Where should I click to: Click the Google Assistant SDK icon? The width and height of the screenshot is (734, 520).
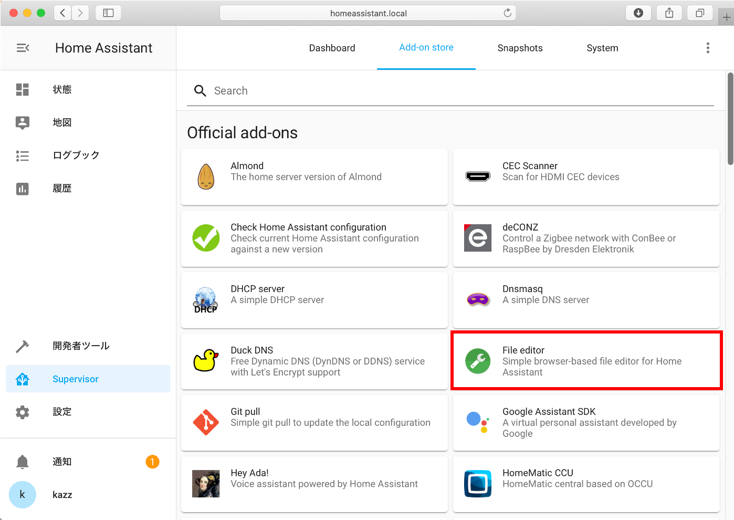tap(478, 422)
